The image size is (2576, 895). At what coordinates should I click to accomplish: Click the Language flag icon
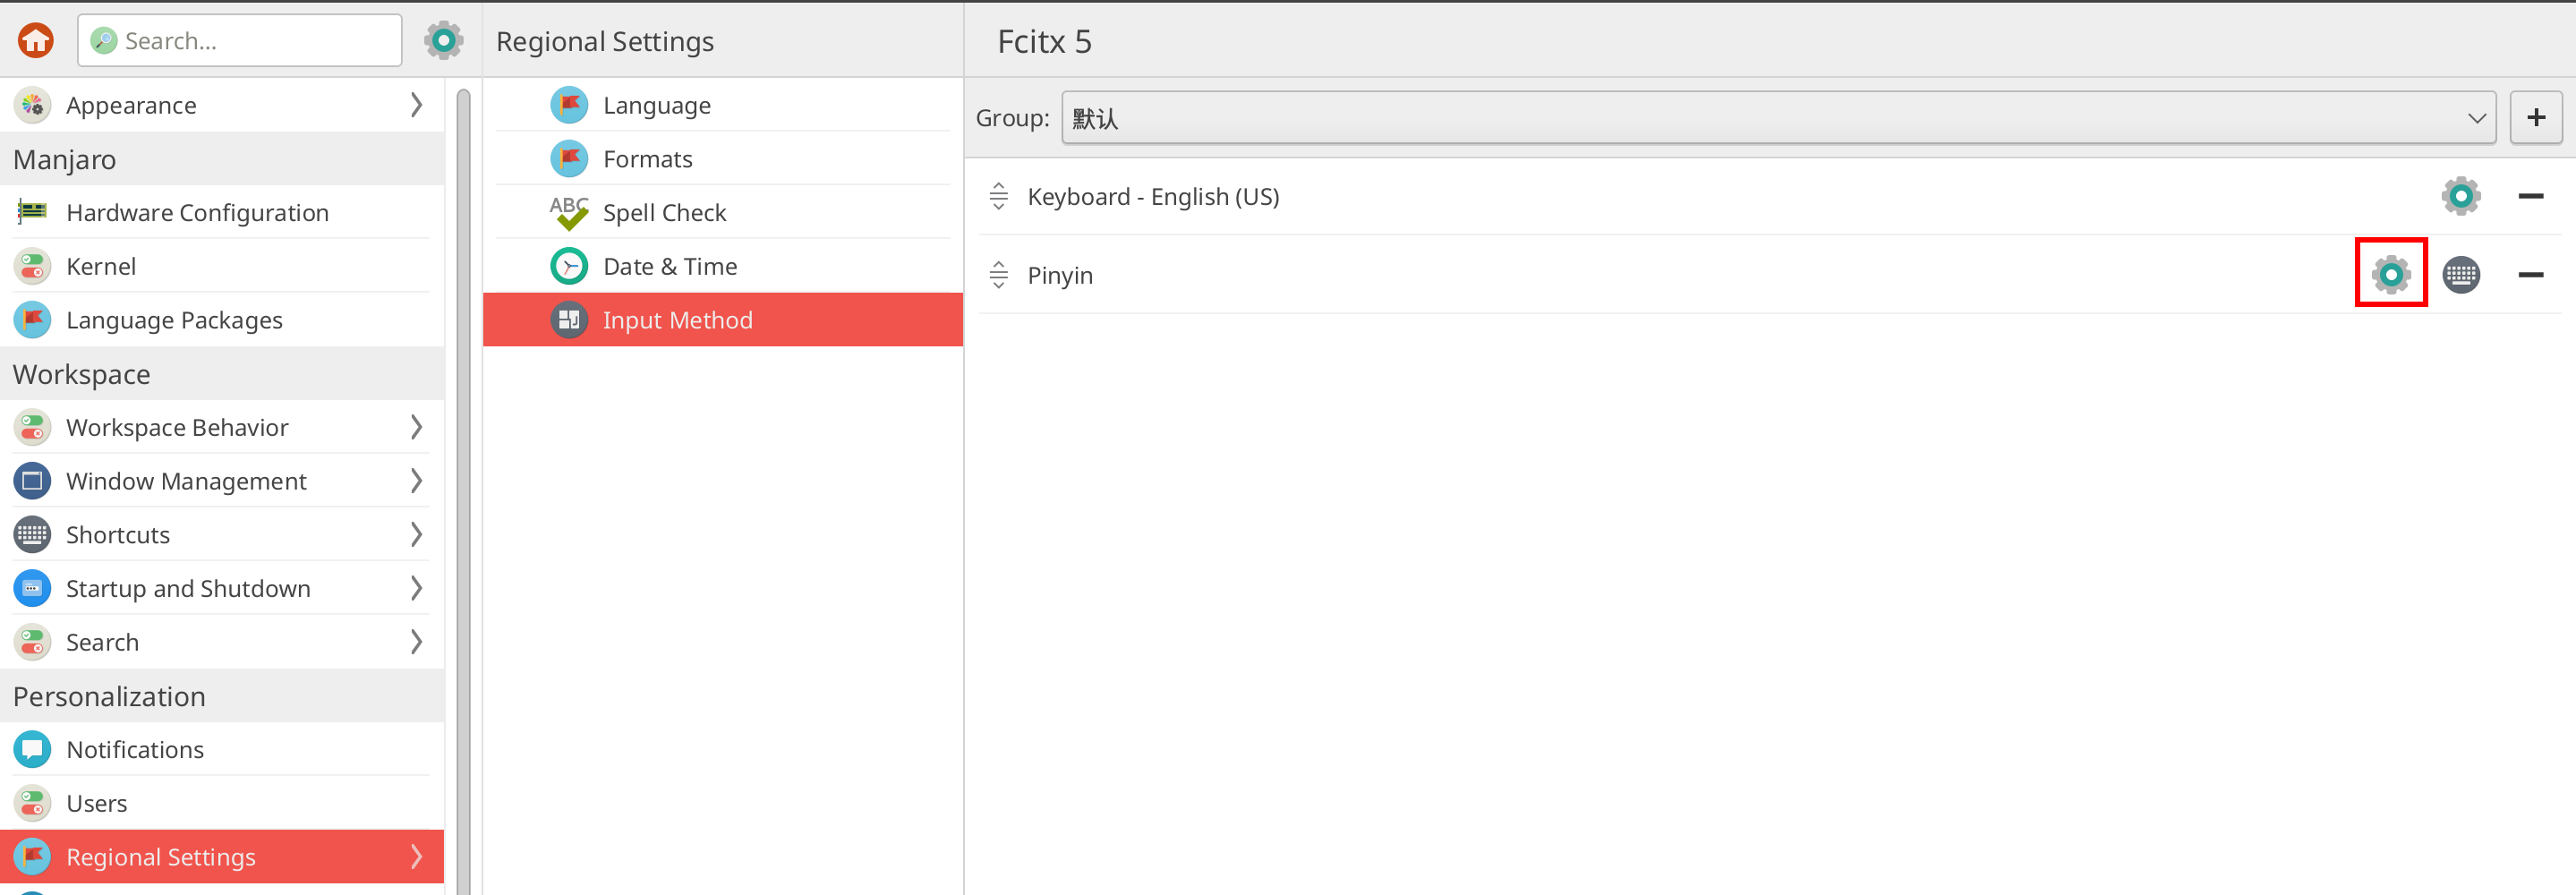[x=569, y=105]
